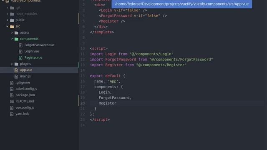Click the main.js file icon
Image resolution: width=267 pixels, height=150 pixels.
coord(16,77)
